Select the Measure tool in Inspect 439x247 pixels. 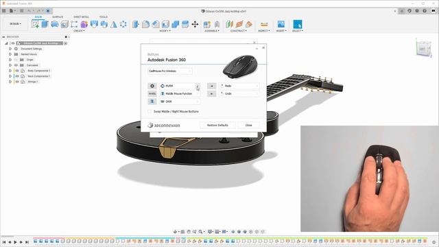coord(264,25)
